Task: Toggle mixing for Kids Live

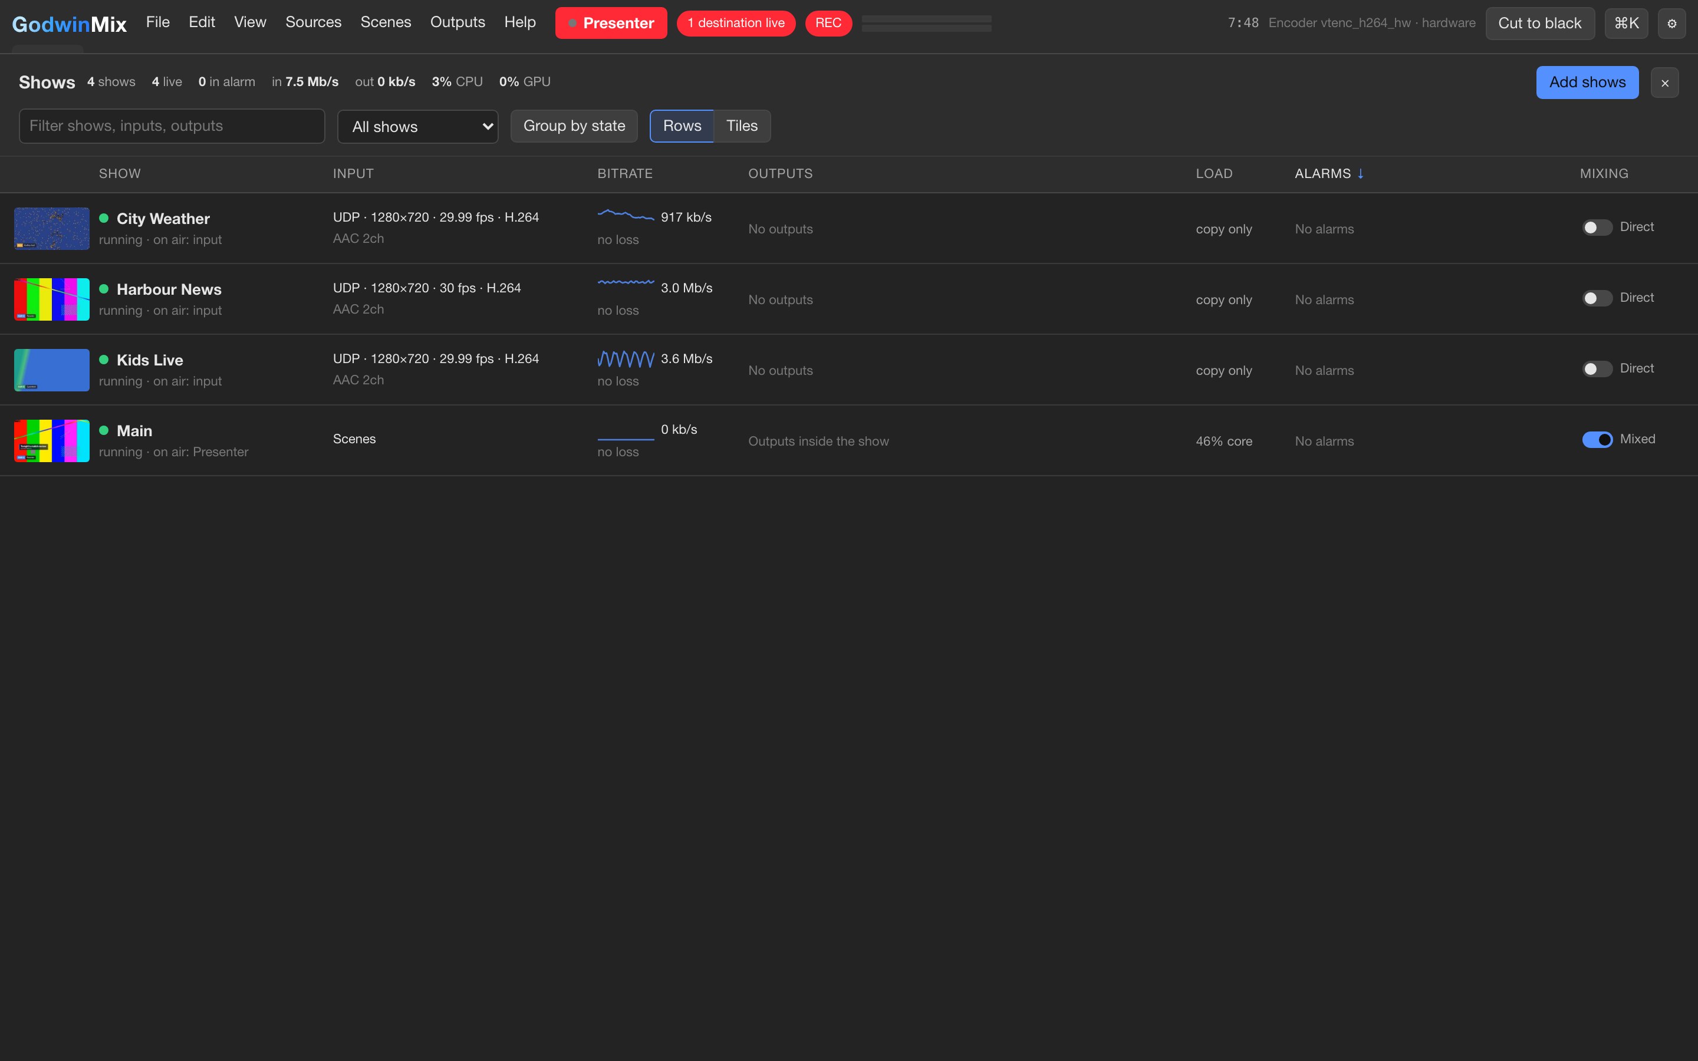Action: click(1597, 369)
